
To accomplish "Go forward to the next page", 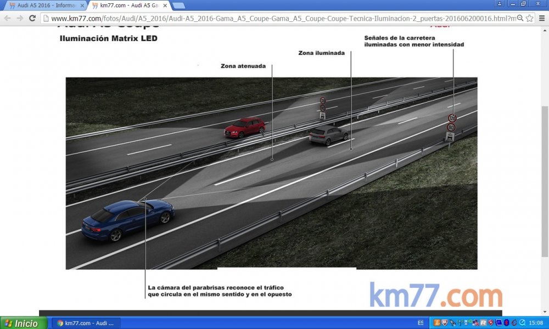I will 20,18.
